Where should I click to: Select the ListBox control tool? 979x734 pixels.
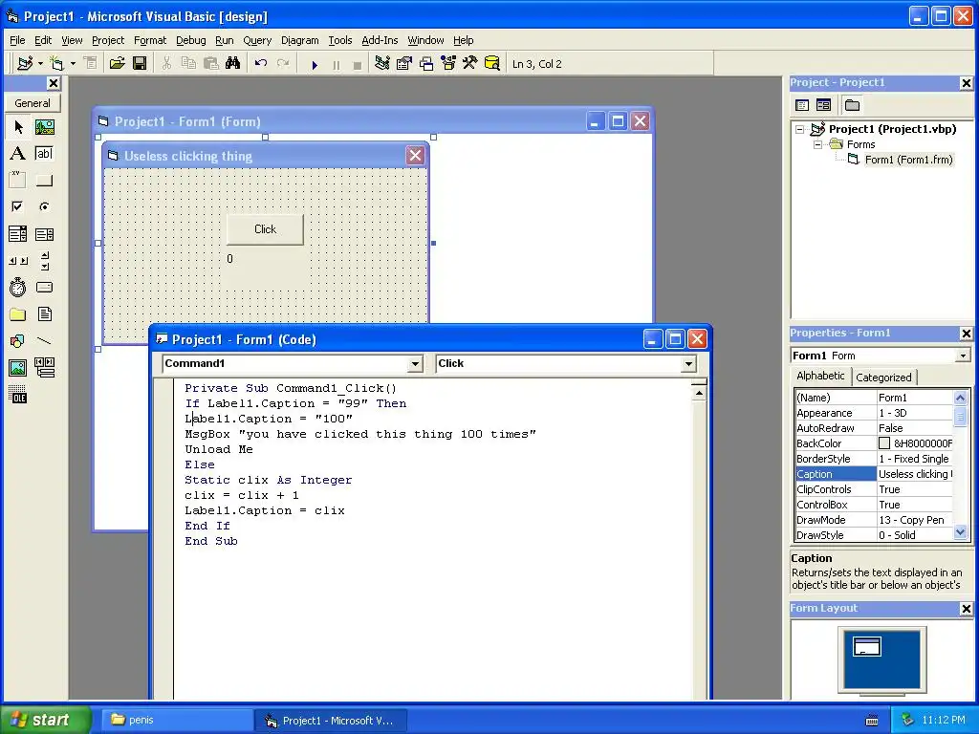tap(44, 234)
